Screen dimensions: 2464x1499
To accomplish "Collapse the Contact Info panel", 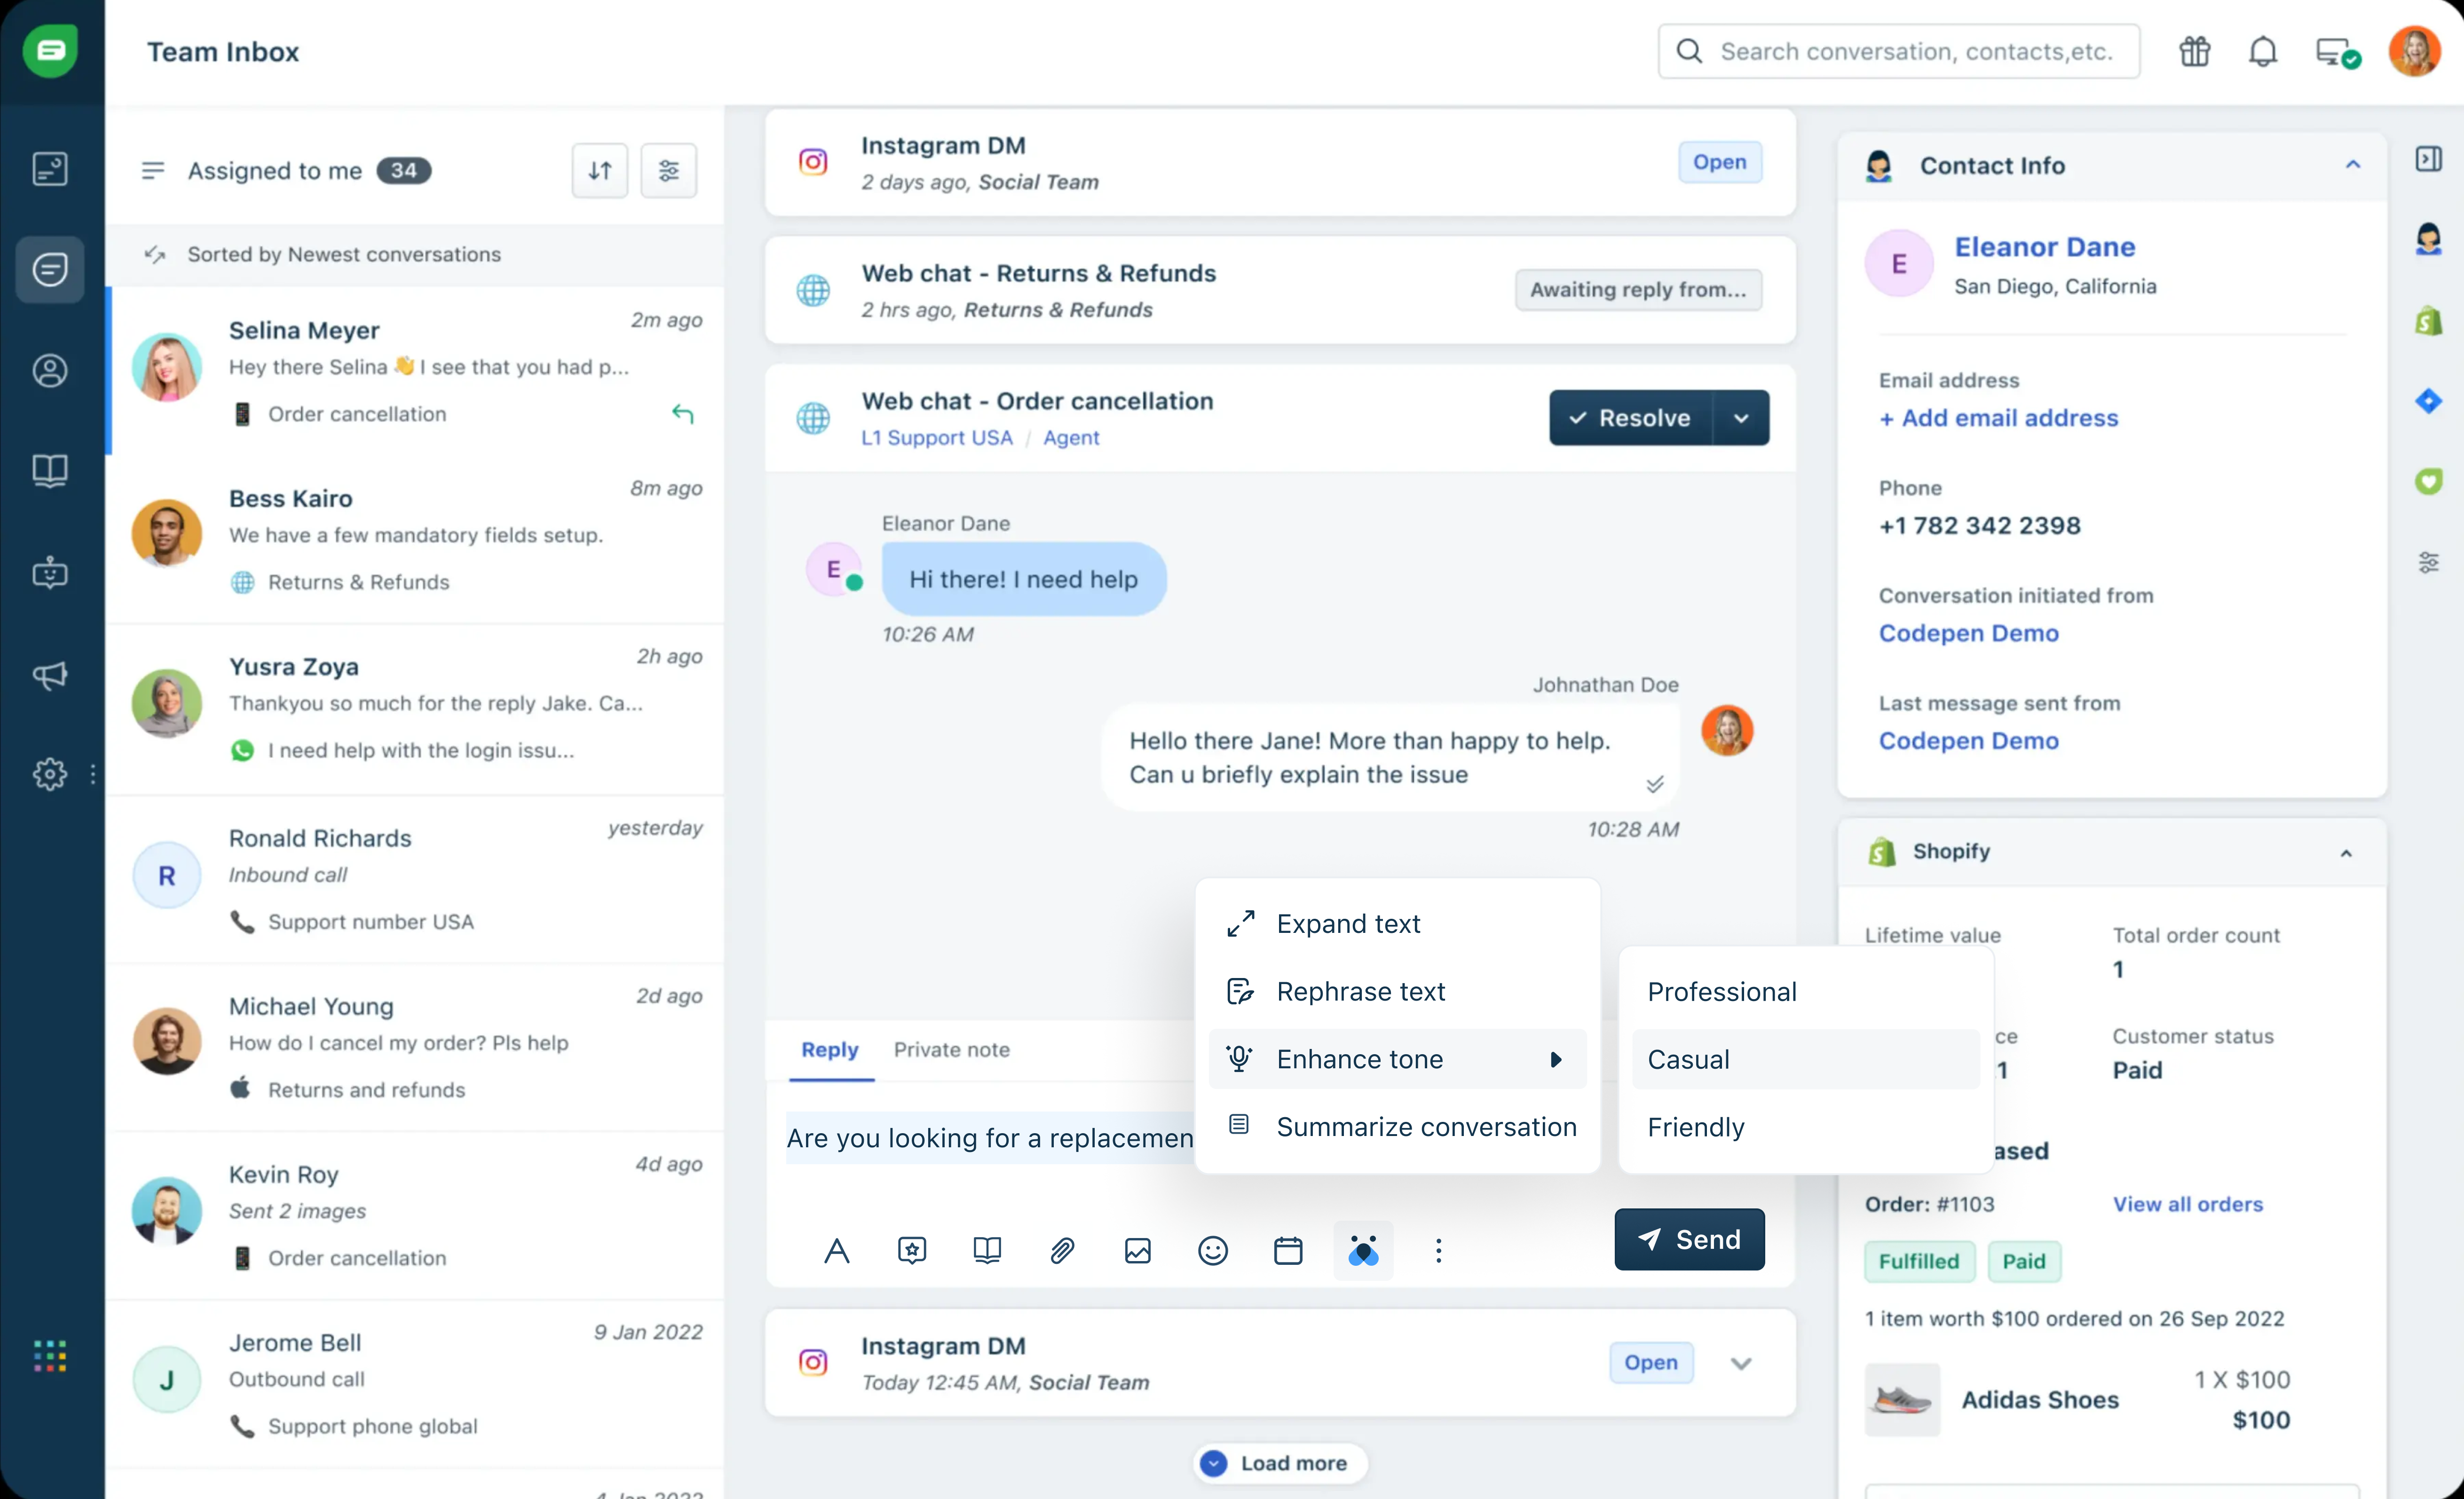I will tap(2352, 165).
